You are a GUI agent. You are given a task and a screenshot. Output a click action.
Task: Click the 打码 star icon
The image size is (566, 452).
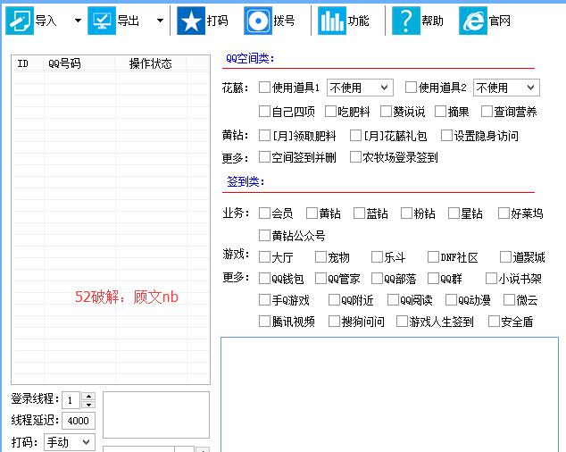(x=191, y=21)
